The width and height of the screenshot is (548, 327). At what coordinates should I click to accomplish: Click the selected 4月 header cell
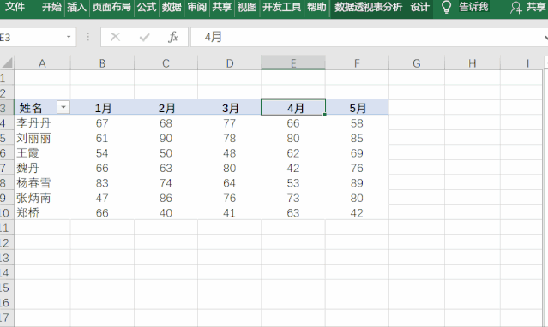tap(293, 108)
